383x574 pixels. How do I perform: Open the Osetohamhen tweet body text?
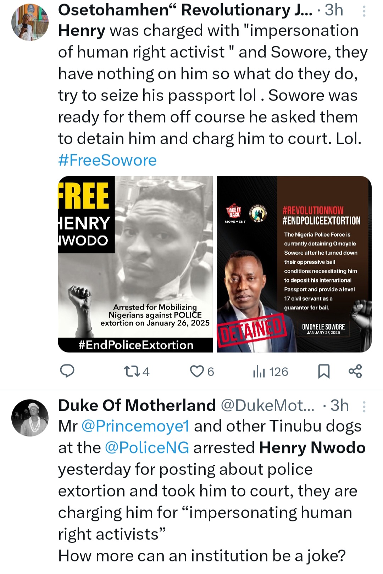pyautogui.click(x=209, y=84)
